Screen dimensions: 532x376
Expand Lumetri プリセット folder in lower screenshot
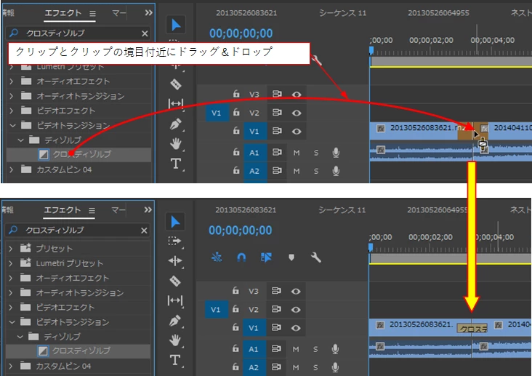(10, 263)
